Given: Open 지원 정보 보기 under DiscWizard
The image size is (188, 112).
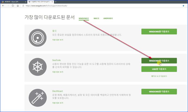Looking at the screenshot, I should pos(58,103).
